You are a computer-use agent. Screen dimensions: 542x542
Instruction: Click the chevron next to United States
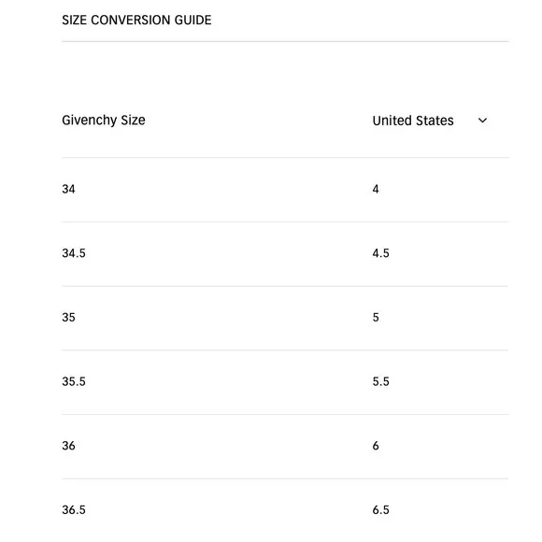point(482,121)
